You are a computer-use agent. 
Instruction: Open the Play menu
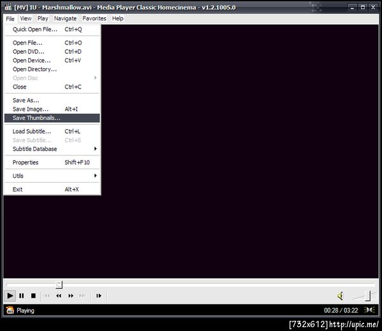(43, 18)
